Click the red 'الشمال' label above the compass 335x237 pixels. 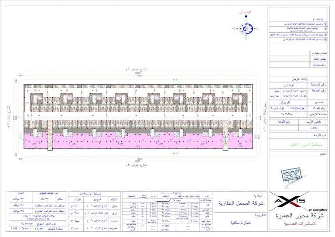246,13
